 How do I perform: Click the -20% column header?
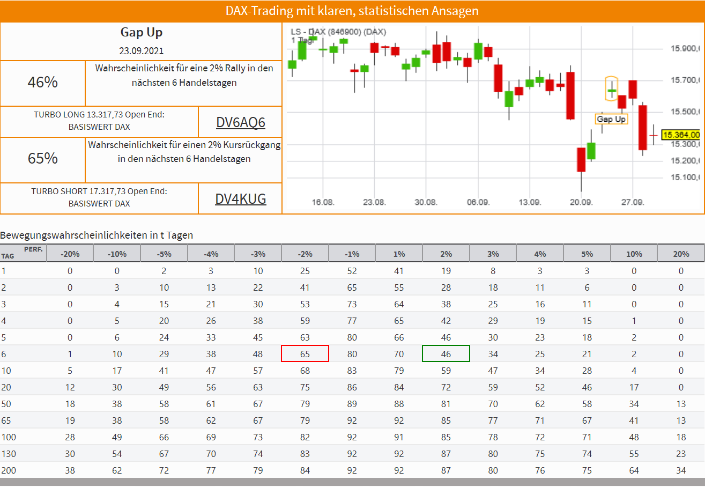(x=70, y=254)
